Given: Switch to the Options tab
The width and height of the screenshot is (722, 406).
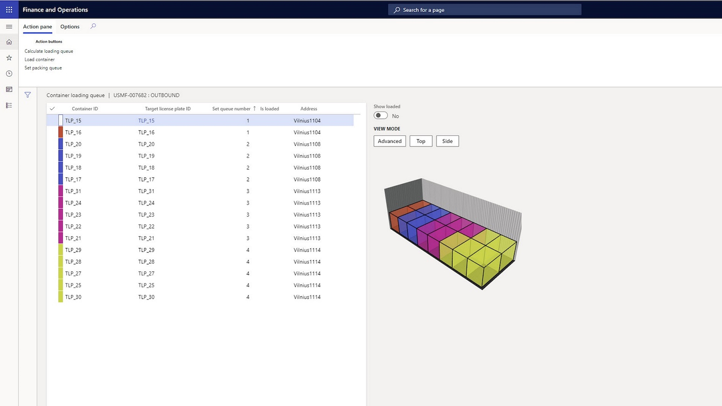Looking at the screenshot, I should 70,27.
